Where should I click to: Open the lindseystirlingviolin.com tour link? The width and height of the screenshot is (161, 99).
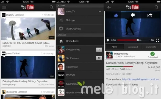point(141,79)
